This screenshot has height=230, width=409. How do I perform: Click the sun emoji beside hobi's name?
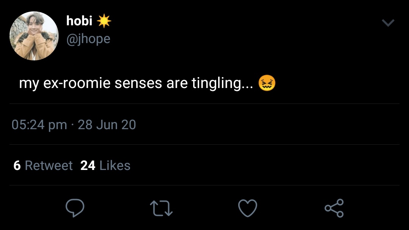[104, 21]
